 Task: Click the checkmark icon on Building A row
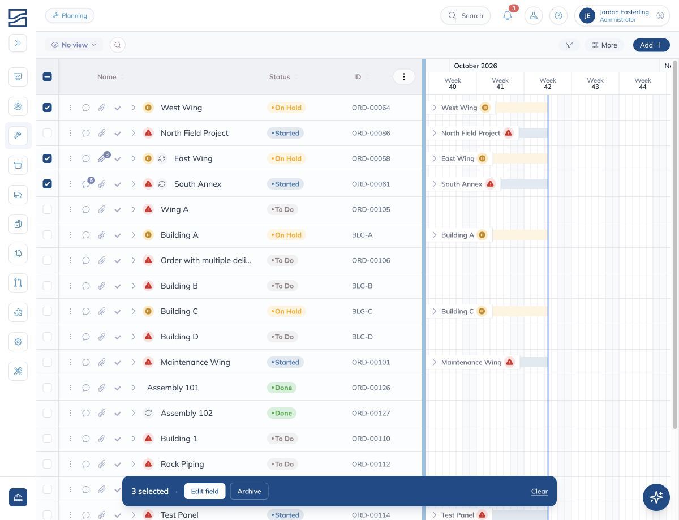[x=118, y=235]
